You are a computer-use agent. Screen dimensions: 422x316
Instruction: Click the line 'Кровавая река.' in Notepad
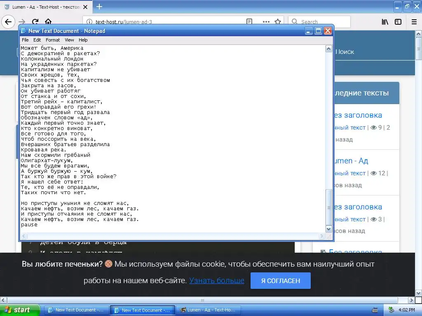tap(43, 150)
